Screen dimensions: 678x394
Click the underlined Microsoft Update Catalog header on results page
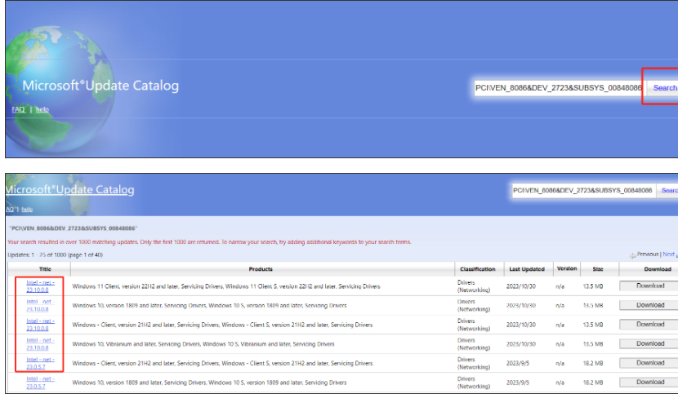click(x=69, y=189)
